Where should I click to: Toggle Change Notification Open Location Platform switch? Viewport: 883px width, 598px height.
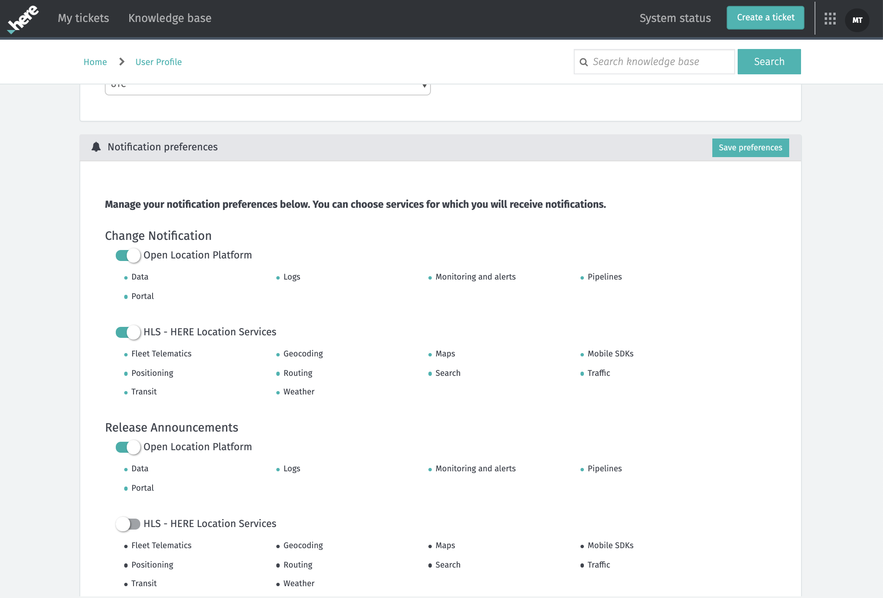[x=128, y=255]
